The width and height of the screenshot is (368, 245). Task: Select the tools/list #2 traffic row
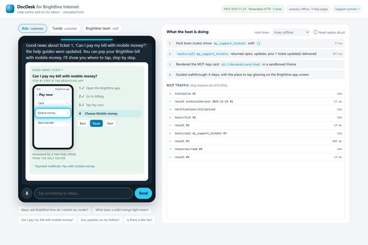pos(255,117)
